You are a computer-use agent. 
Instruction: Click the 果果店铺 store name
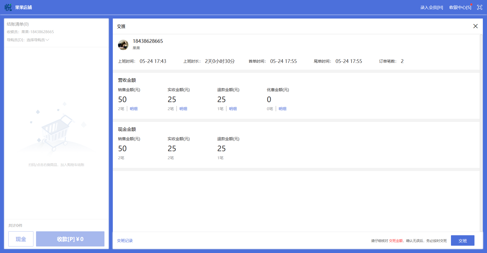point(24,7)
